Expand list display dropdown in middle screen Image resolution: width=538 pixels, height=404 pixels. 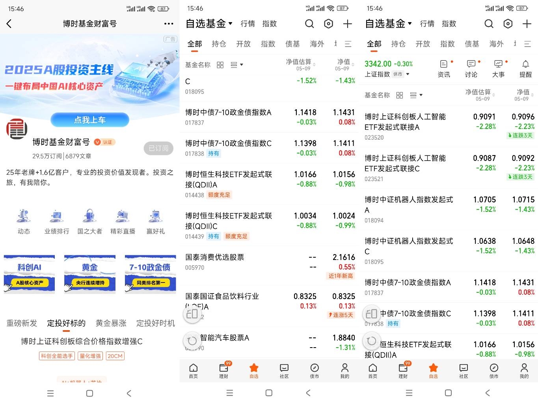236,65
